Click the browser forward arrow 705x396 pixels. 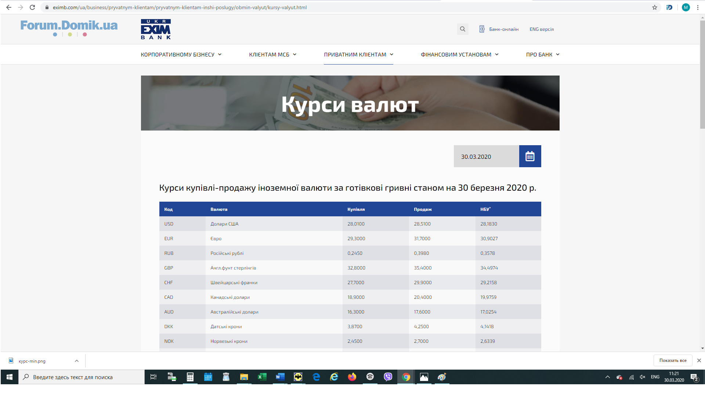[21, 7]
